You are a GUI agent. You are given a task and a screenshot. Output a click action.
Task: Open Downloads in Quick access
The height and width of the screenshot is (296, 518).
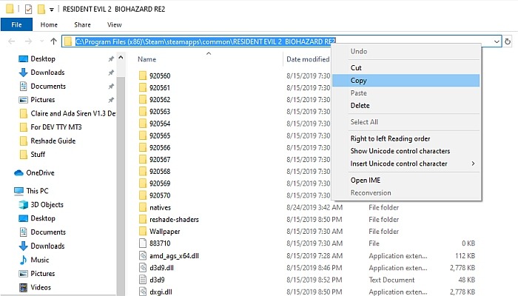(47, 73)
